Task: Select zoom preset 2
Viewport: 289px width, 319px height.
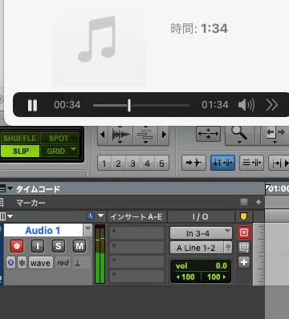Action: click(x=118, y=163)
